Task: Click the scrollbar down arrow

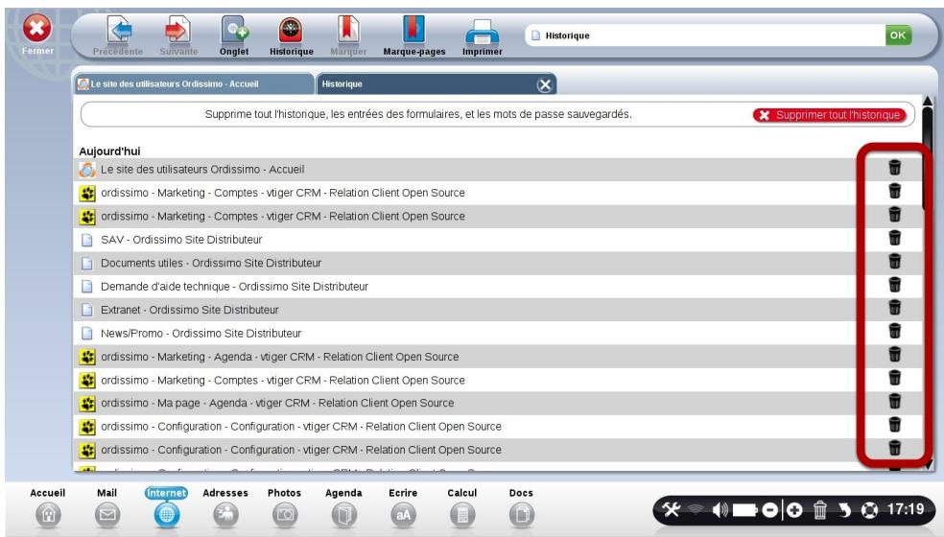Action: (x=927, y=464)
